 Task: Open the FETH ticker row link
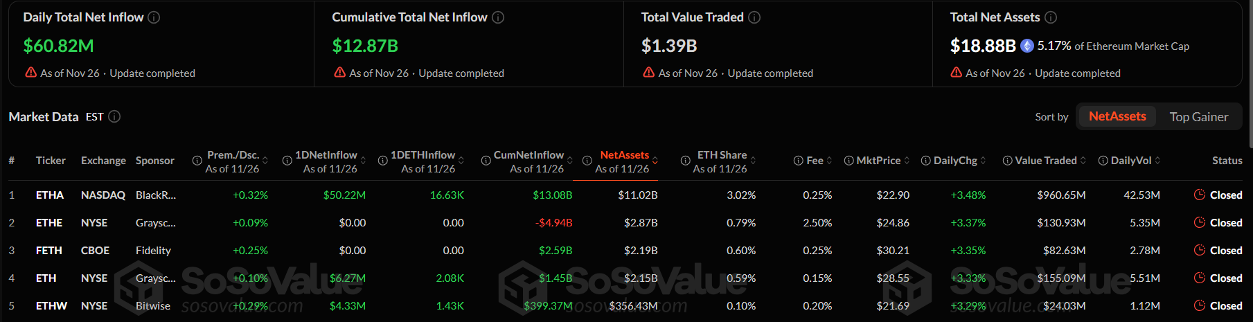[49, 251]
